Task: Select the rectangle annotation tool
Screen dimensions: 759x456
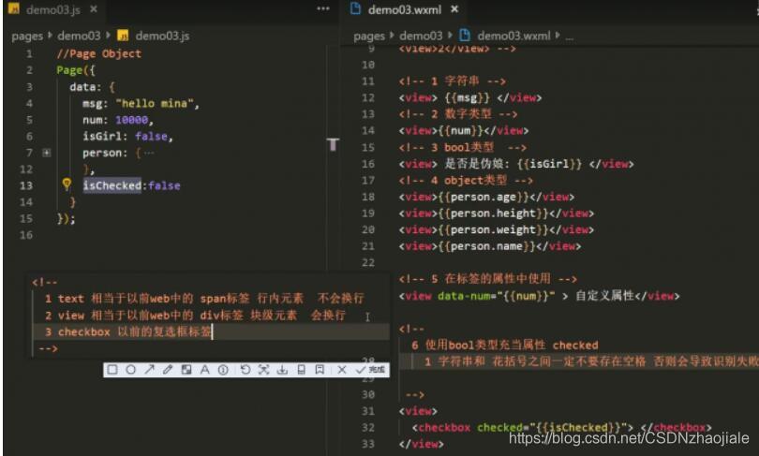Action: [112, 370]
